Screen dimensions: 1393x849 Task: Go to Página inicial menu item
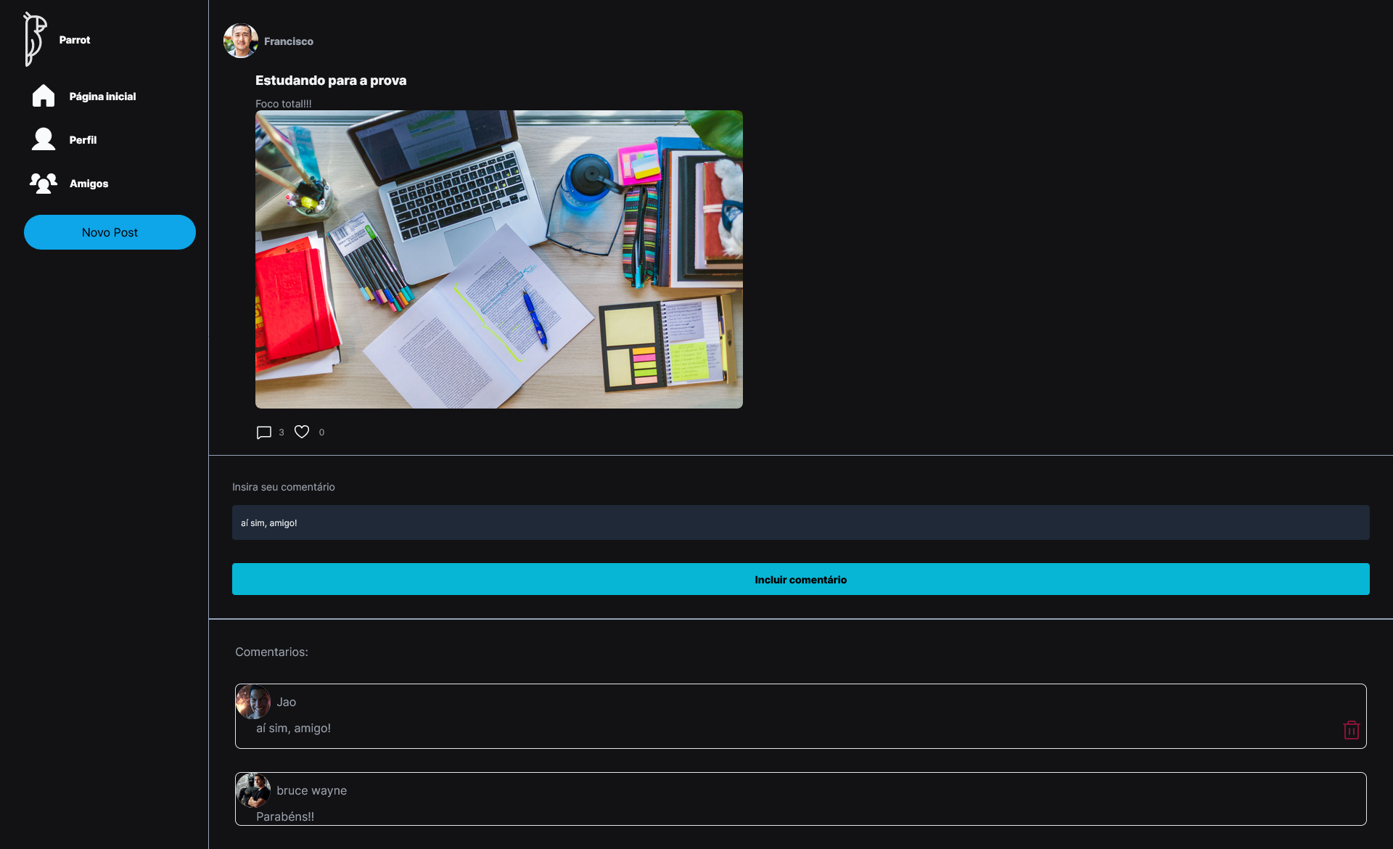[x=102, y=97]
